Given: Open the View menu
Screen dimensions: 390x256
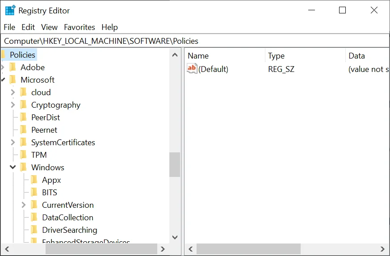Looking at the screenshot, I should [x=49, y=27].
